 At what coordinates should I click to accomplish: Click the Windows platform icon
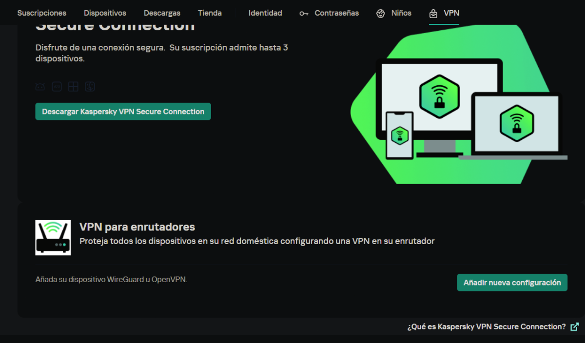click(73, 87)
